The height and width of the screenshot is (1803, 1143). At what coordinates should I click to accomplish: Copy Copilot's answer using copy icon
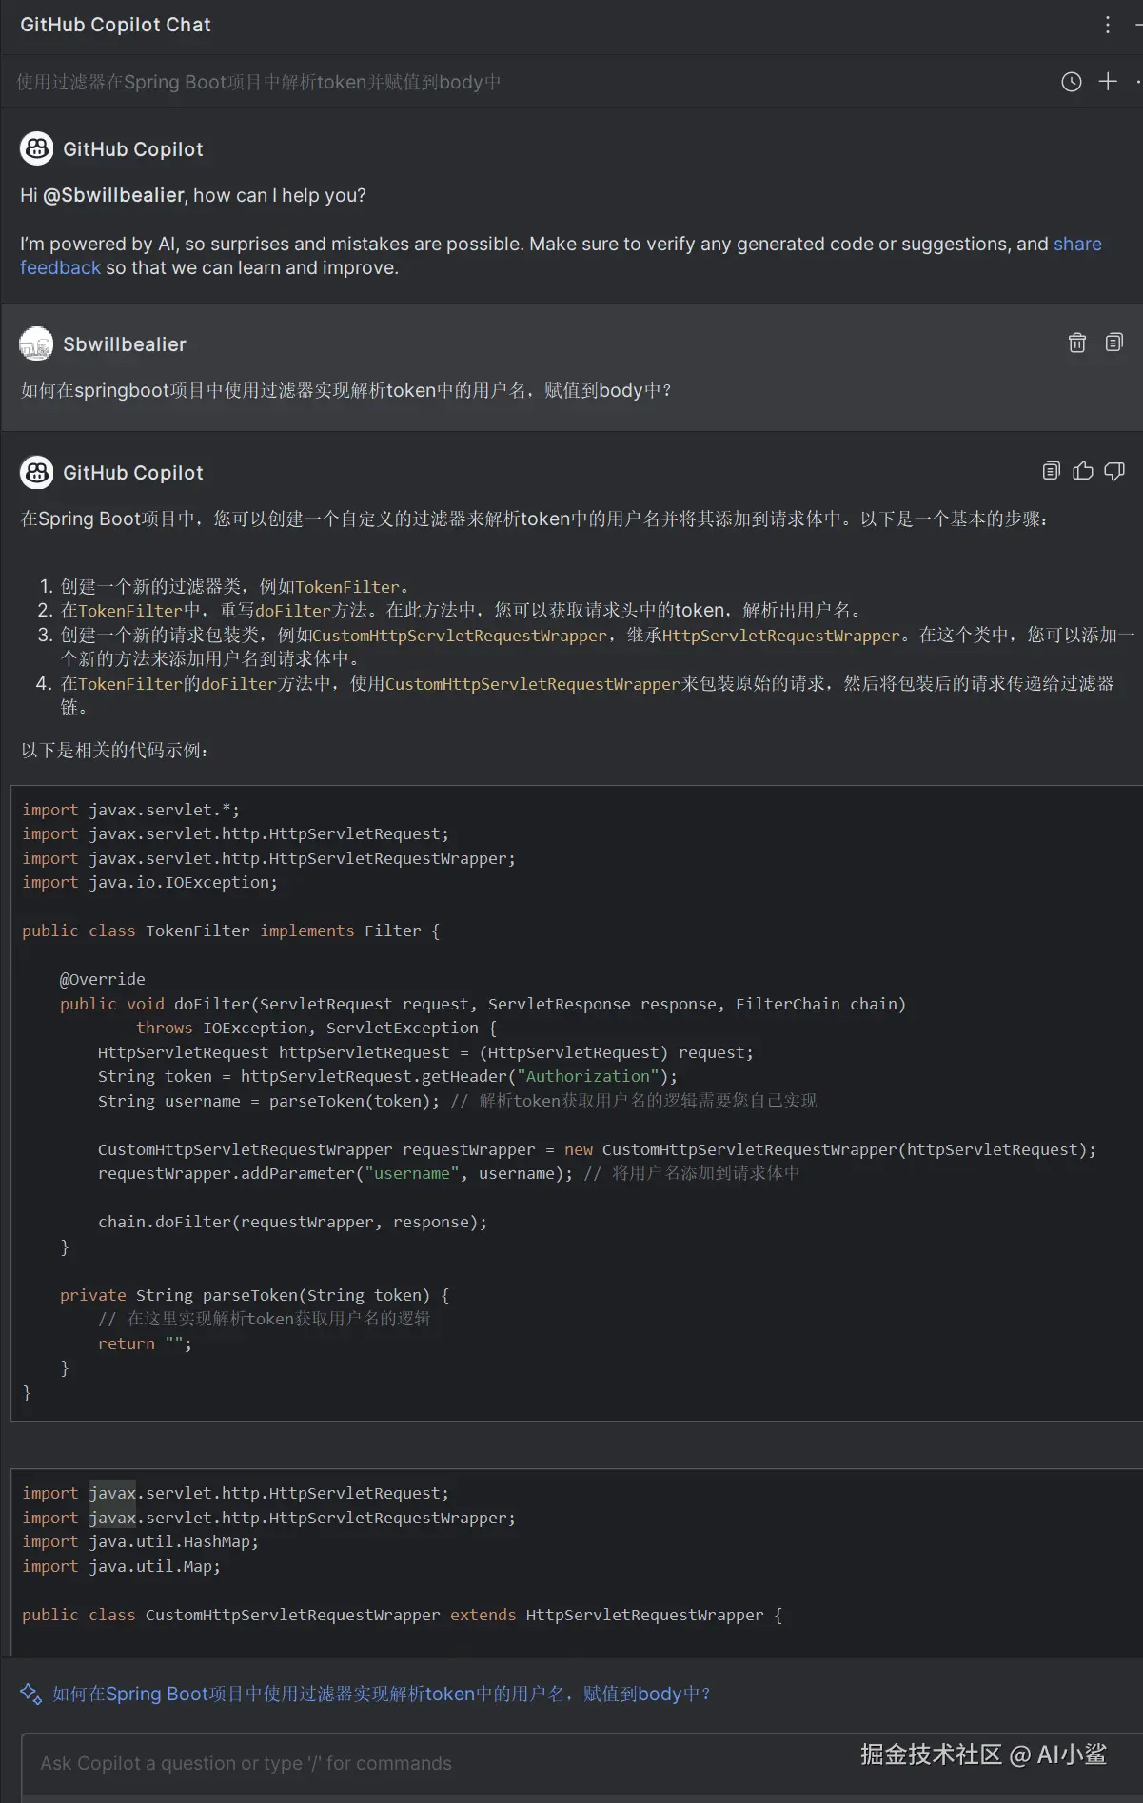1052,471
